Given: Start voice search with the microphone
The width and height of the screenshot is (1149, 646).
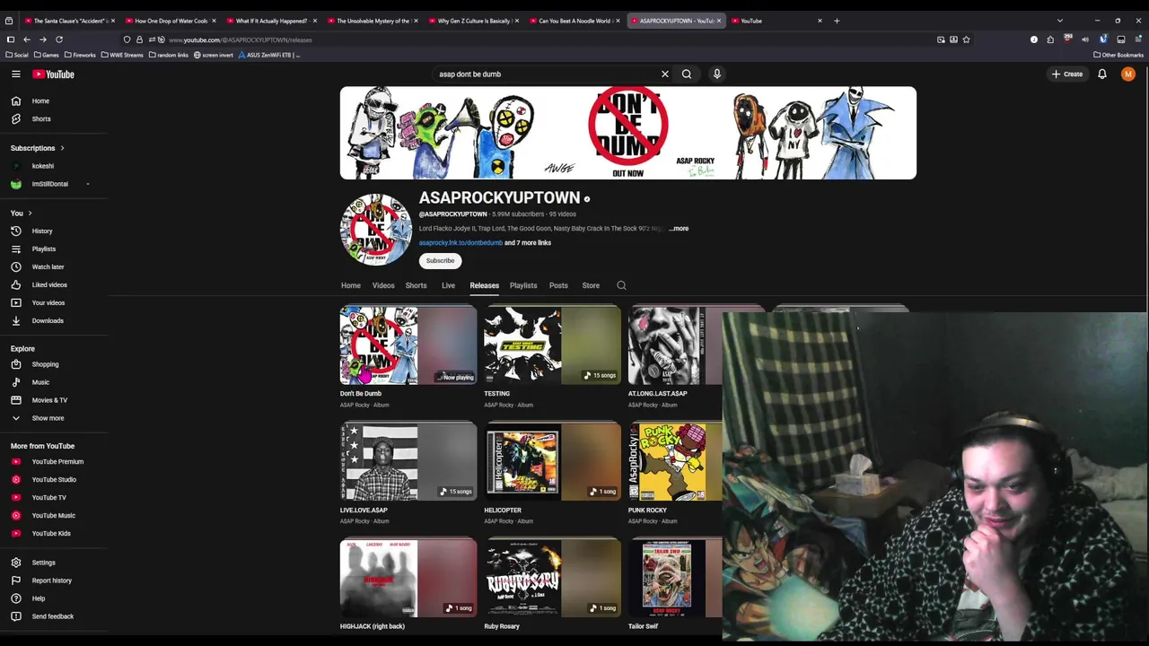Looking at the screenshot, I should pos(717,74).
